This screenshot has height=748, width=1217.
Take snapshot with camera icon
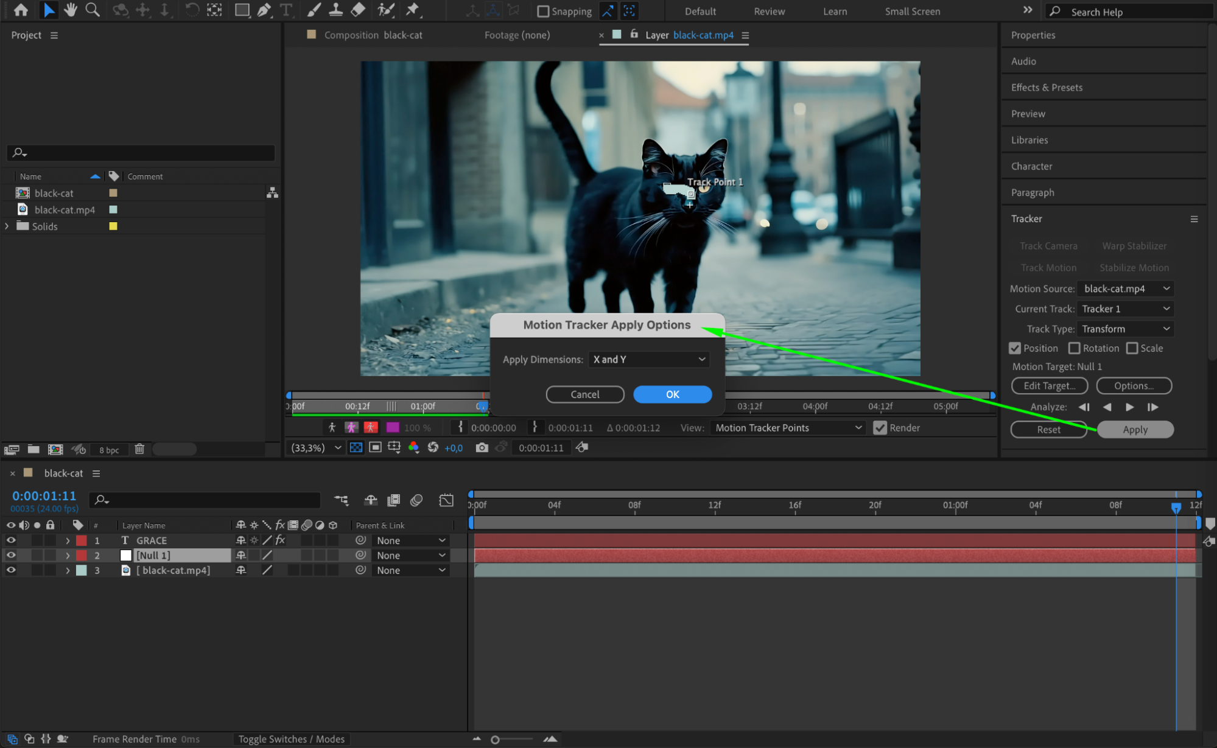click(x=482, y=448)
